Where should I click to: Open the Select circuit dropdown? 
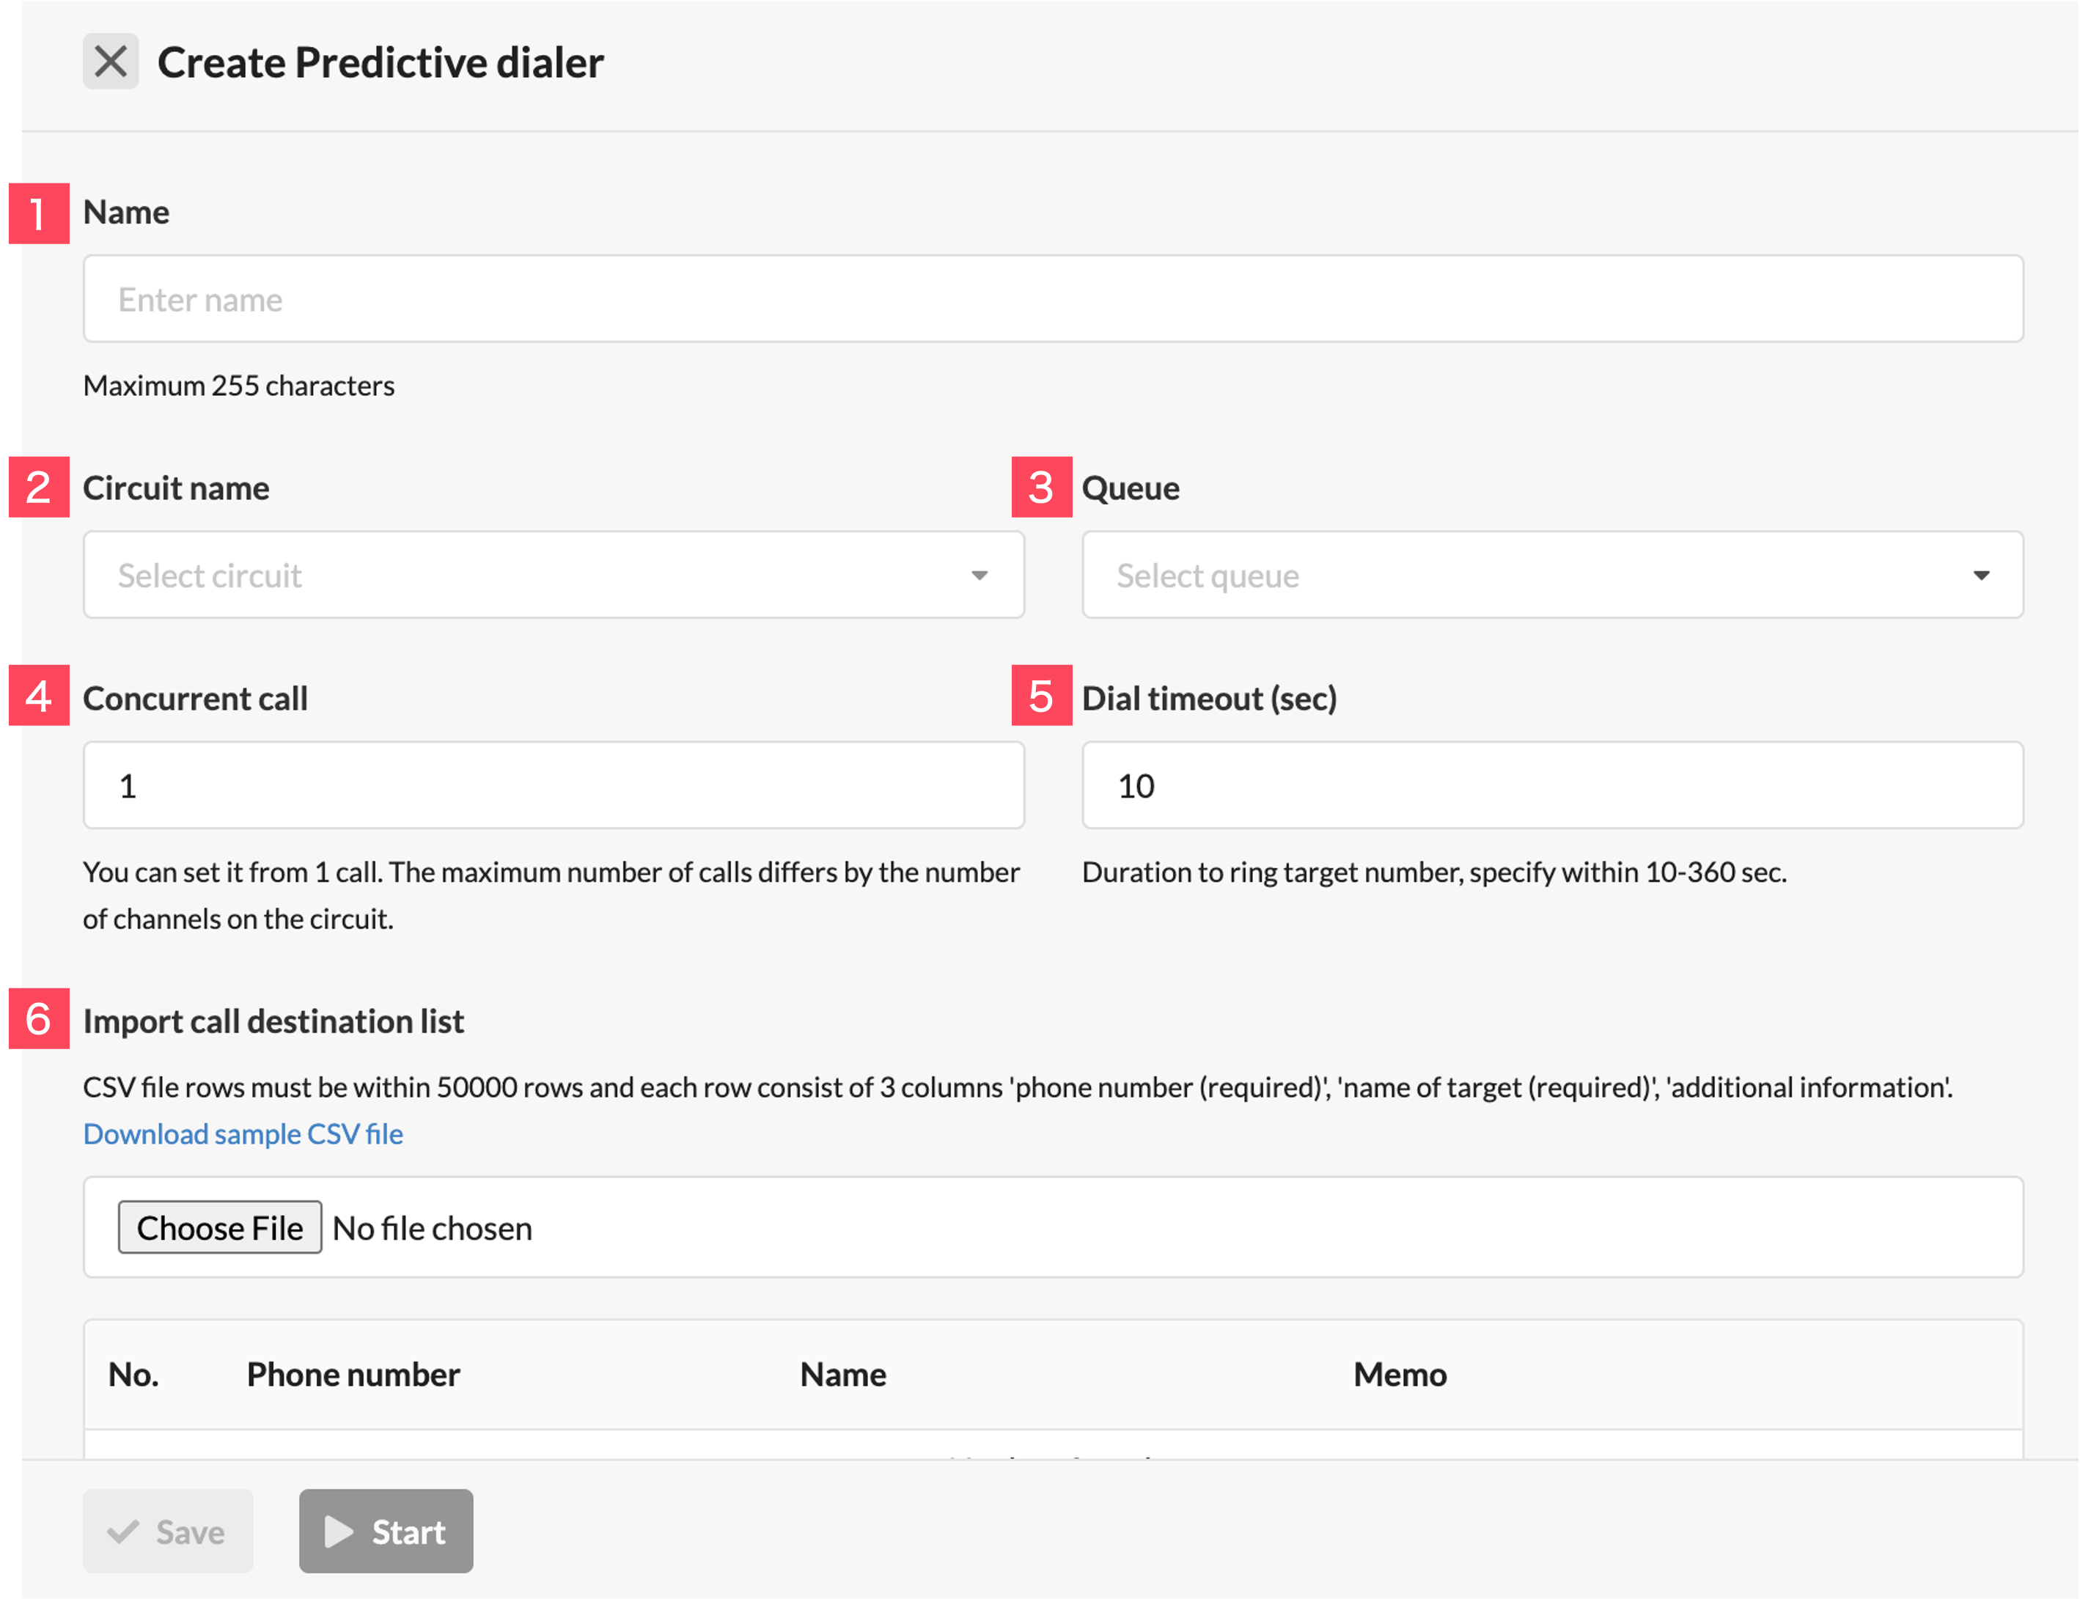pyautogui.click(x=553, y=575)
